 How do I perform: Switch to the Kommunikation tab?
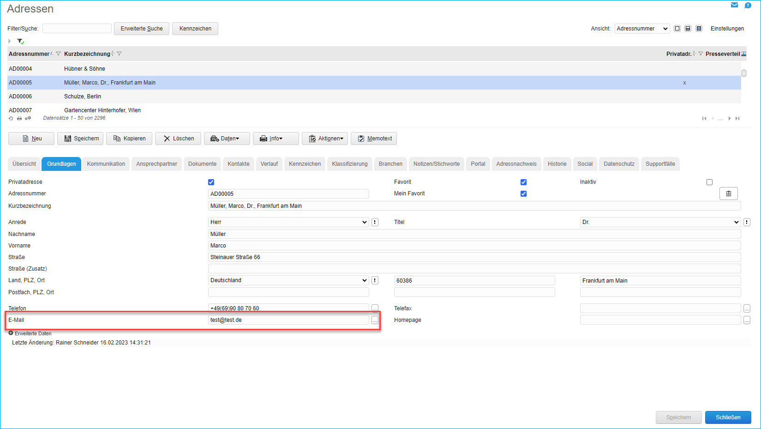point(106,164)
